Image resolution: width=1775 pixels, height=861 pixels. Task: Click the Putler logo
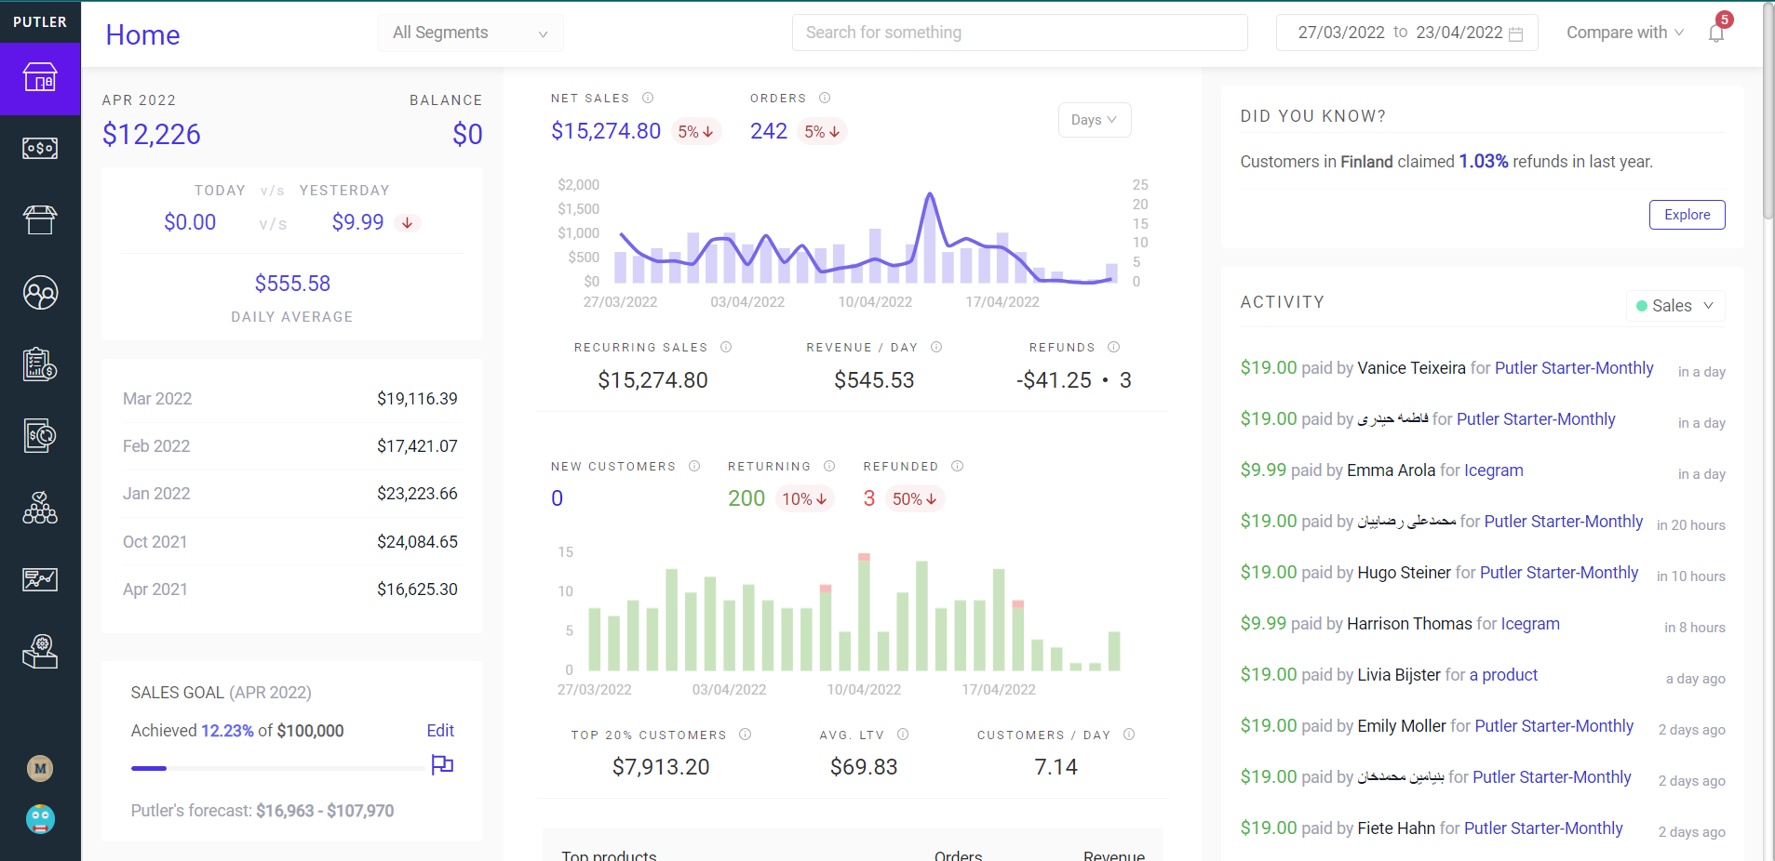(40, 21)
